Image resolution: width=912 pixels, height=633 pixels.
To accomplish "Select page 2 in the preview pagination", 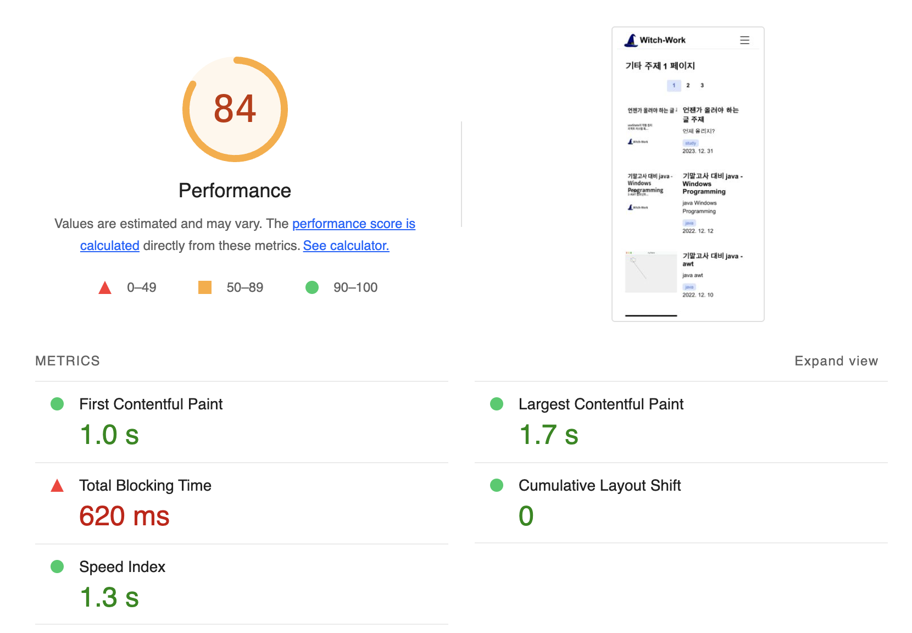I will pyautogui.click(x=688, y=85).
